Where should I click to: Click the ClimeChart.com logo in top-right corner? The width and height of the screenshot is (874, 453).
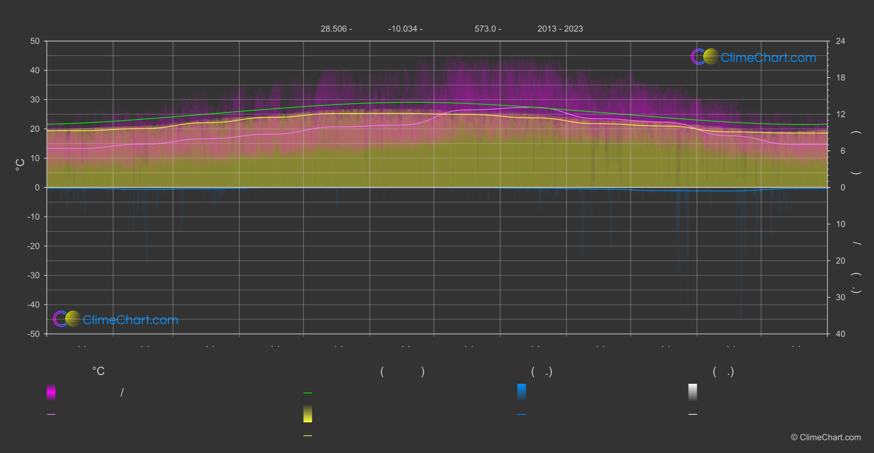[753, 57]
